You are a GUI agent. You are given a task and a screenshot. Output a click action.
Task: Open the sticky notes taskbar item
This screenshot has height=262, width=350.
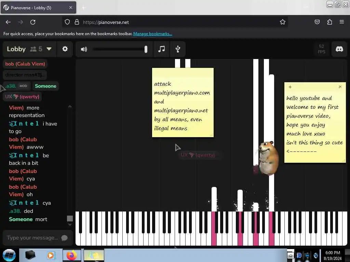click(x=94, y=255)
